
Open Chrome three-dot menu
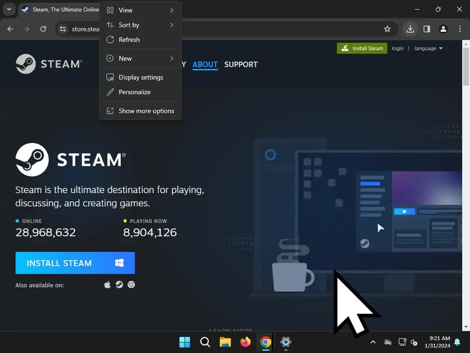coord(460,29)
